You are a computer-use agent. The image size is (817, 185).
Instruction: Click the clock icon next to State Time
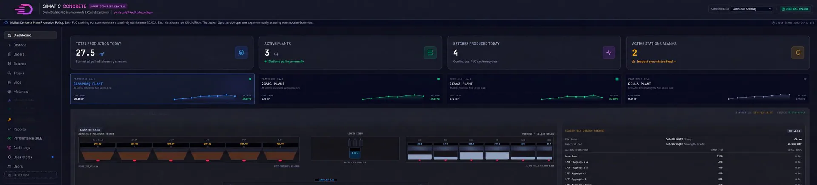click(x=773, y=23)
